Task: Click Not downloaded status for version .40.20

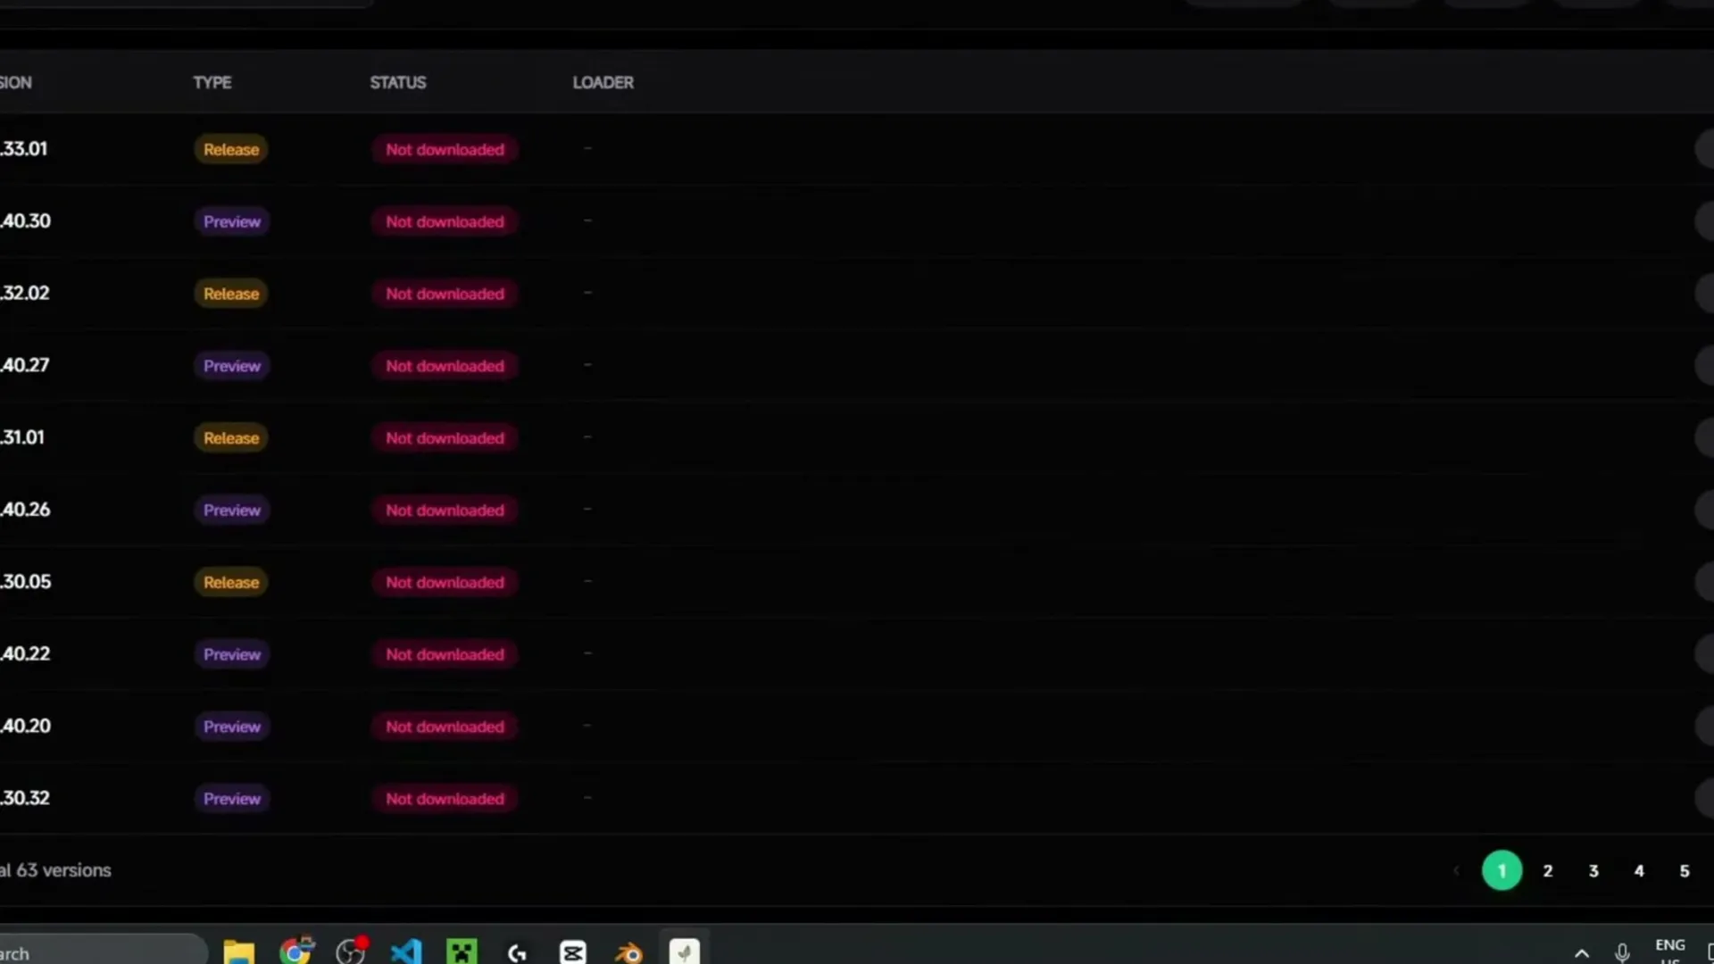Action: pos(445,727)
